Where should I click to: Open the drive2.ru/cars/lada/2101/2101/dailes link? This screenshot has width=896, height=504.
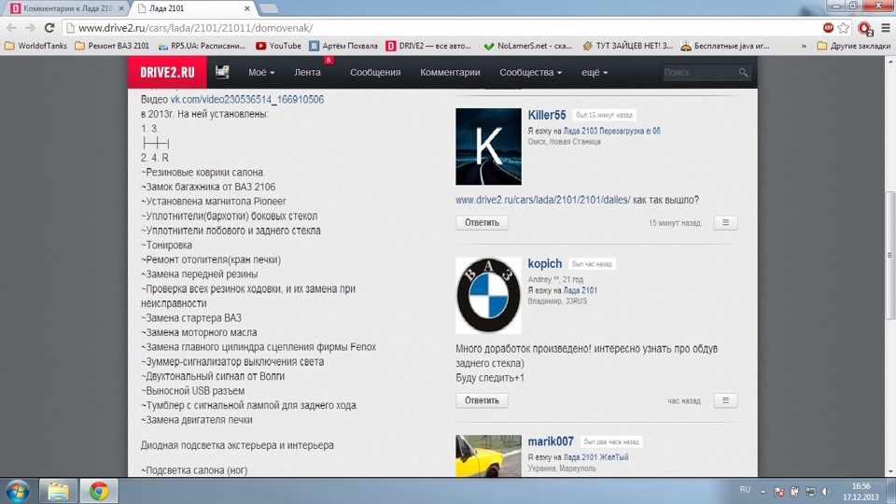543,200
